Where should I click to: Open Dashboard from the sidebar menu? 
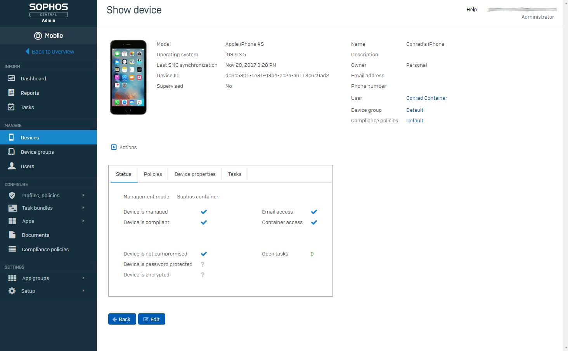[48, 78]
